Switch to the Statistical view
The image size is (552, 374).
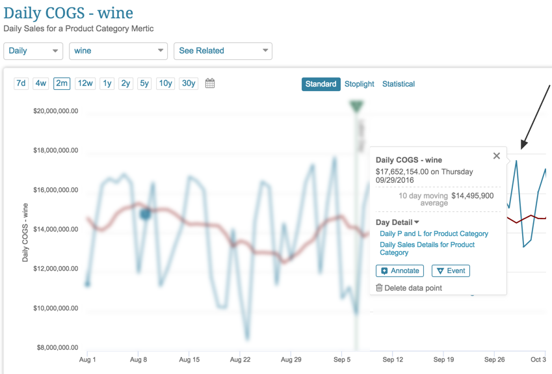[399, 84]
